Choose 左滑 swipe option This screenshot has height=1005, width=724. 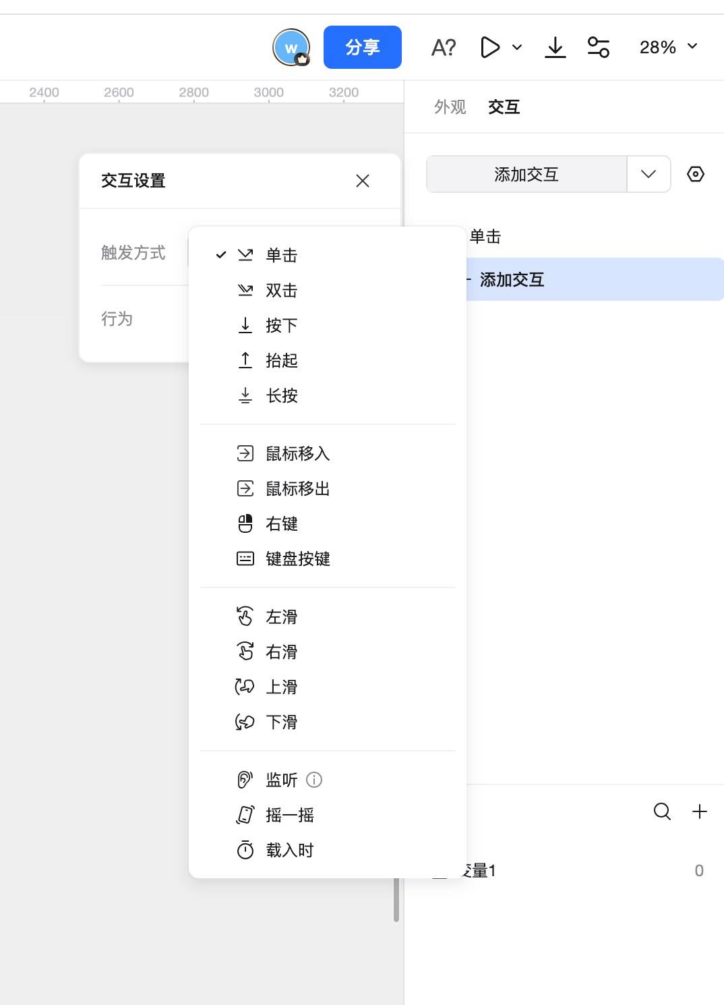328,616
